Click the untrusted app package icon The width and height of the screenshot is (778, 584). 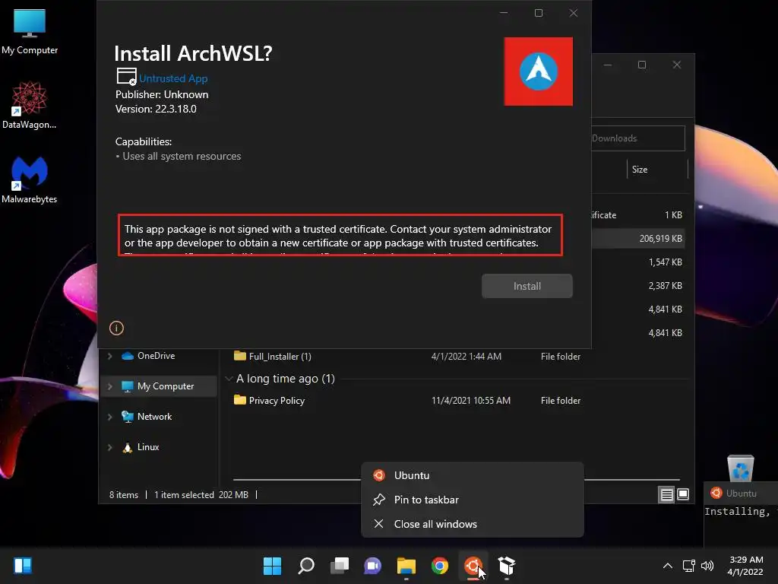(x=127, y=77)
